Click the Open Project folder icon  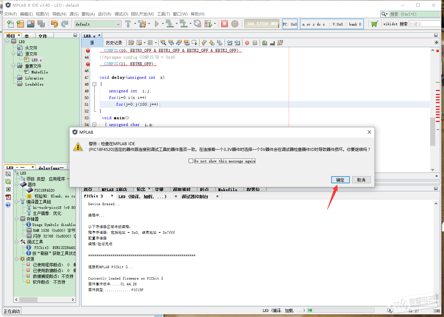pos(31,24)
